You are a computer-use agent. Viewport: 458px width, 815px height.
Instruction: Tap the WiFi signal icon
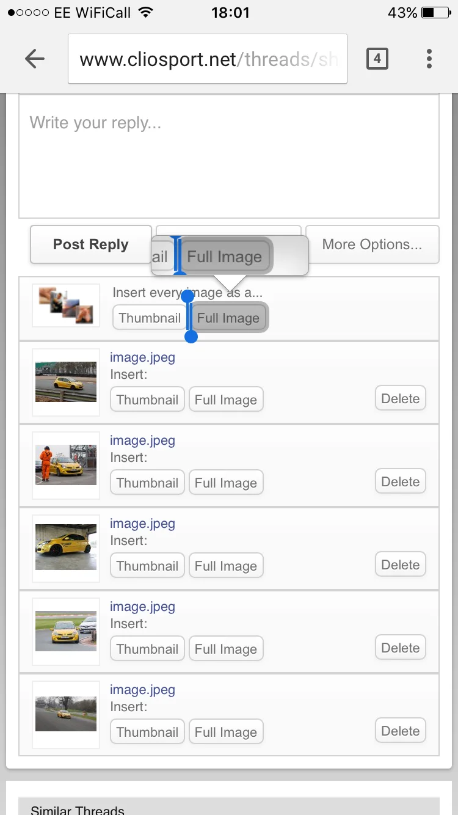[145, 12]
